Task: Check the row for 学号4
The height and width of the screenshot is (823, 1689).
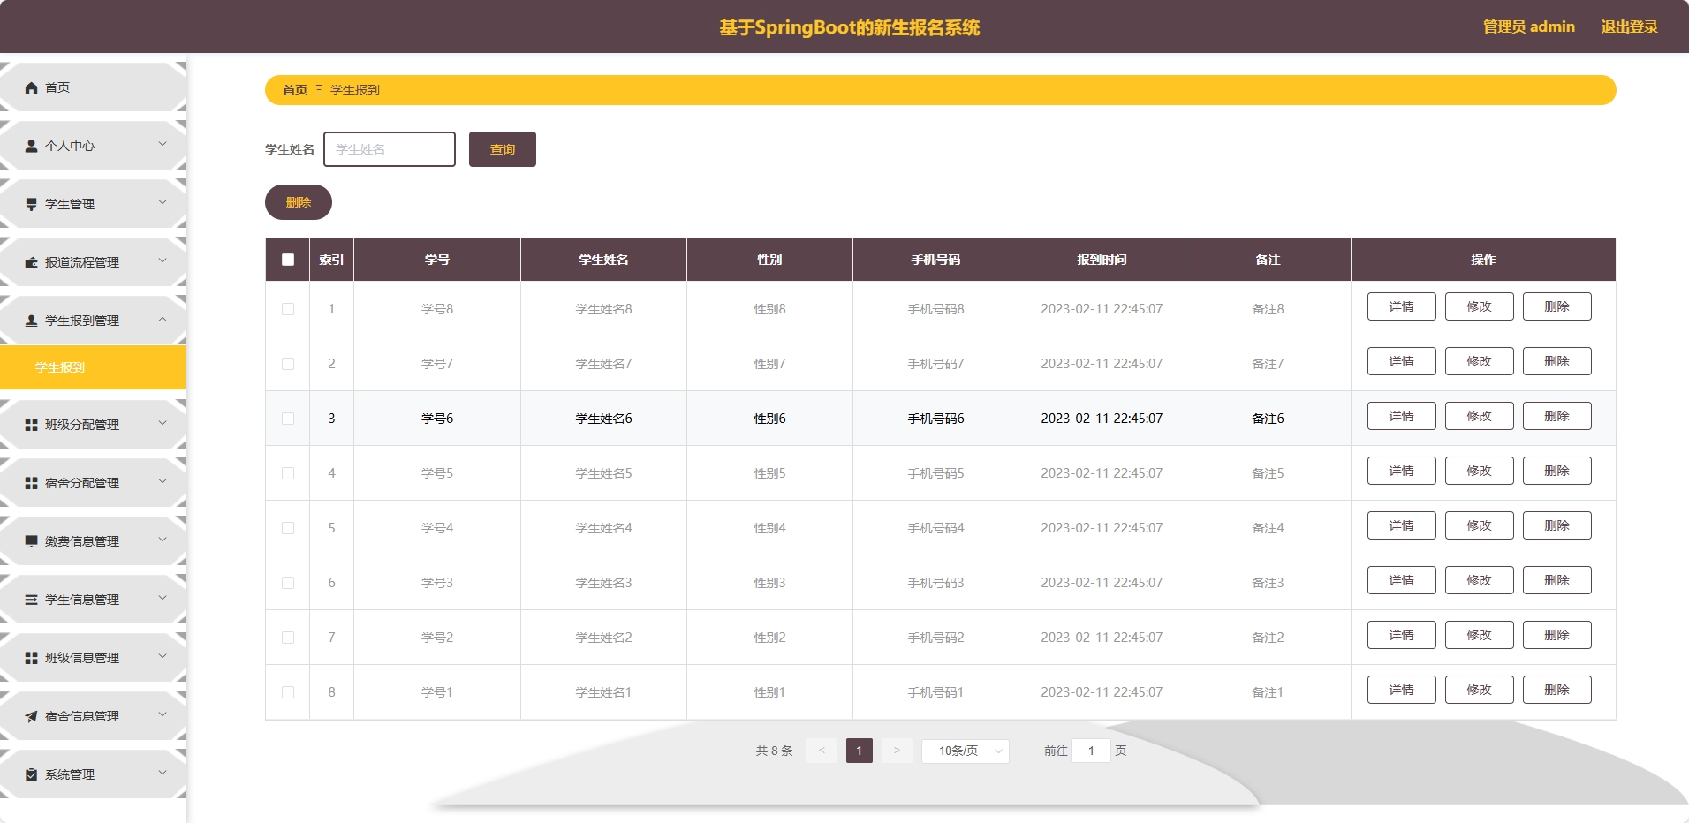Action: tap(288, 528)
